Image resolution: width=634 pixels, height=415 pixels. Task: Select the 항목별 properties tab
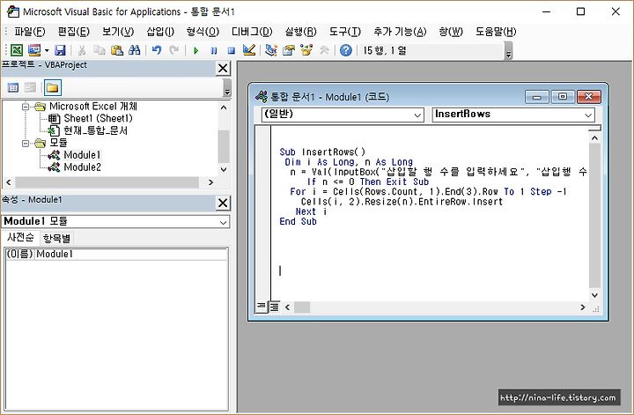56,238
